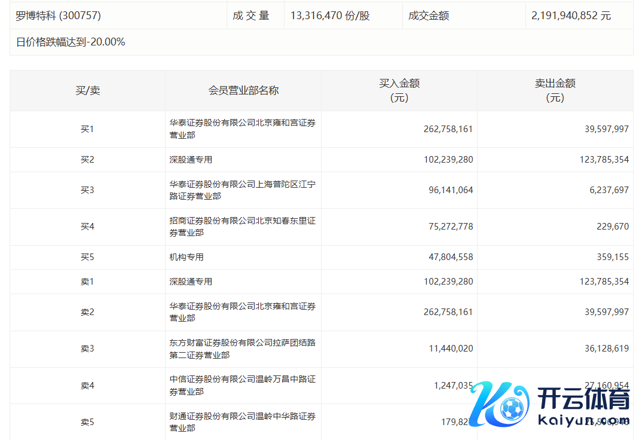Select the 罗博特科 (300757) stock name cell
The height and width of the screenshot is (440, 639).
click(59, 16)
